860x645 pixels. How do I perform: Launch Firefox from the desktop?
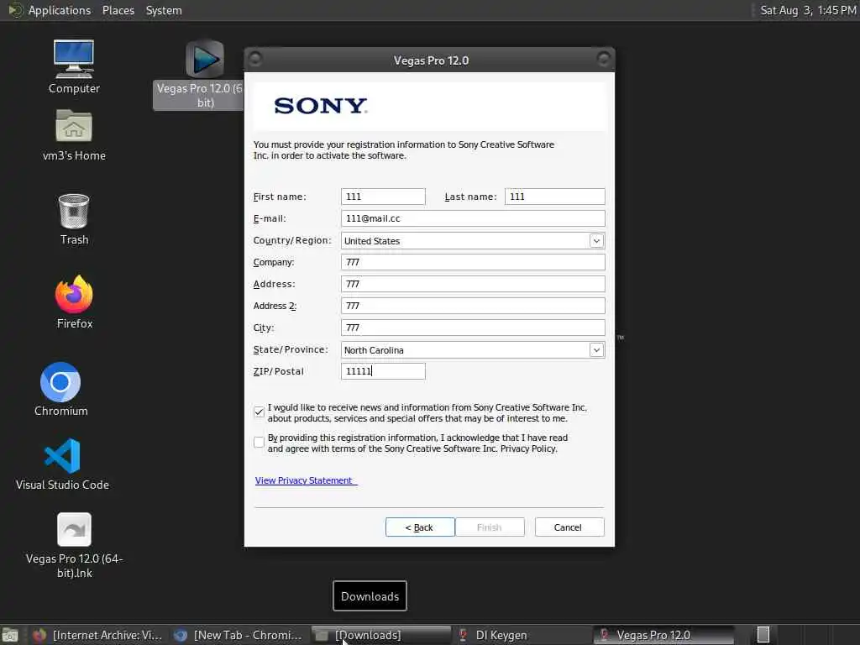point(74,302)
